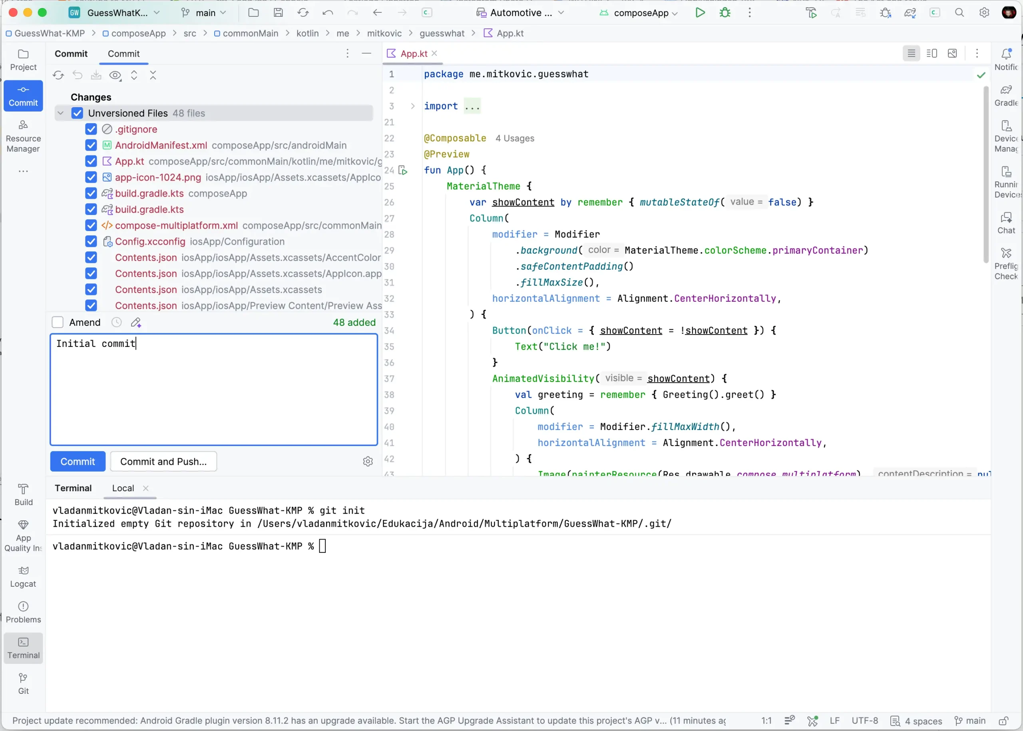This screenshot has width=1023, height=731.
Task: Click the Debug bug icon
Action: pos(724,13)
